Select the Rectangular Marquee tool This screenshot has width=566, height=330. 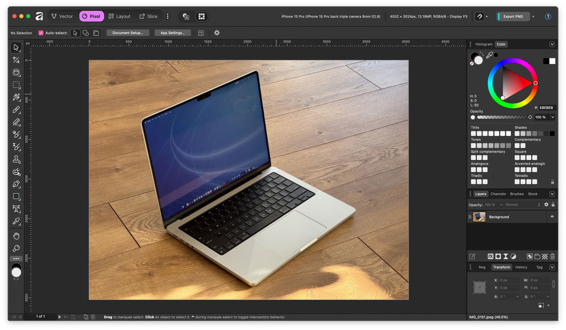click(16, 85)
